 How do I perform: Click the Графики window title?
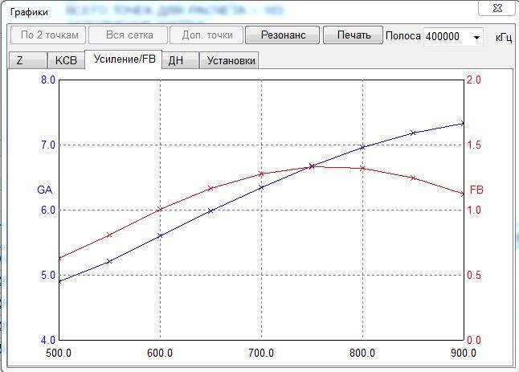pyautogui.click(x=29, y=12)
